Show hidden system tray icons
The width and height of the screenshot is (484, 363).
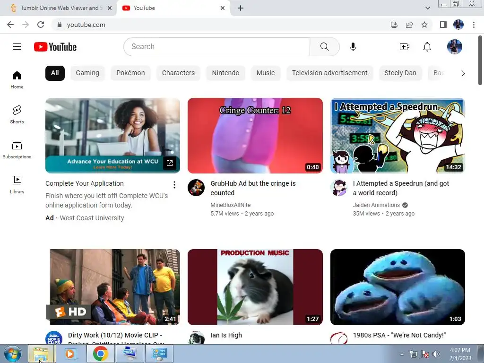click(402, 354)
